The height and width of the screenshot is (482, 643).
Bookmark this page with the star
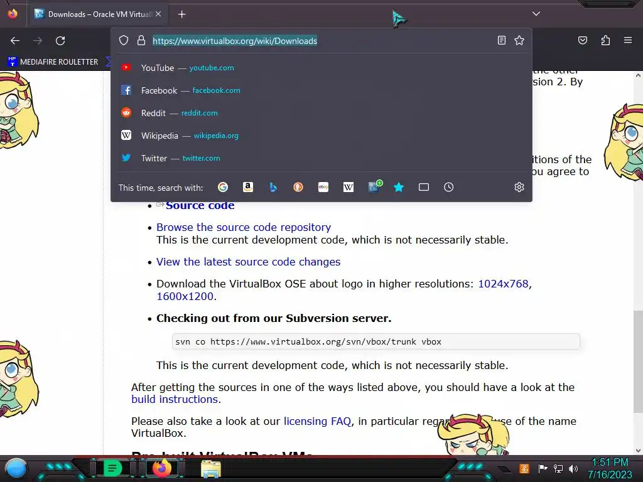519,40
